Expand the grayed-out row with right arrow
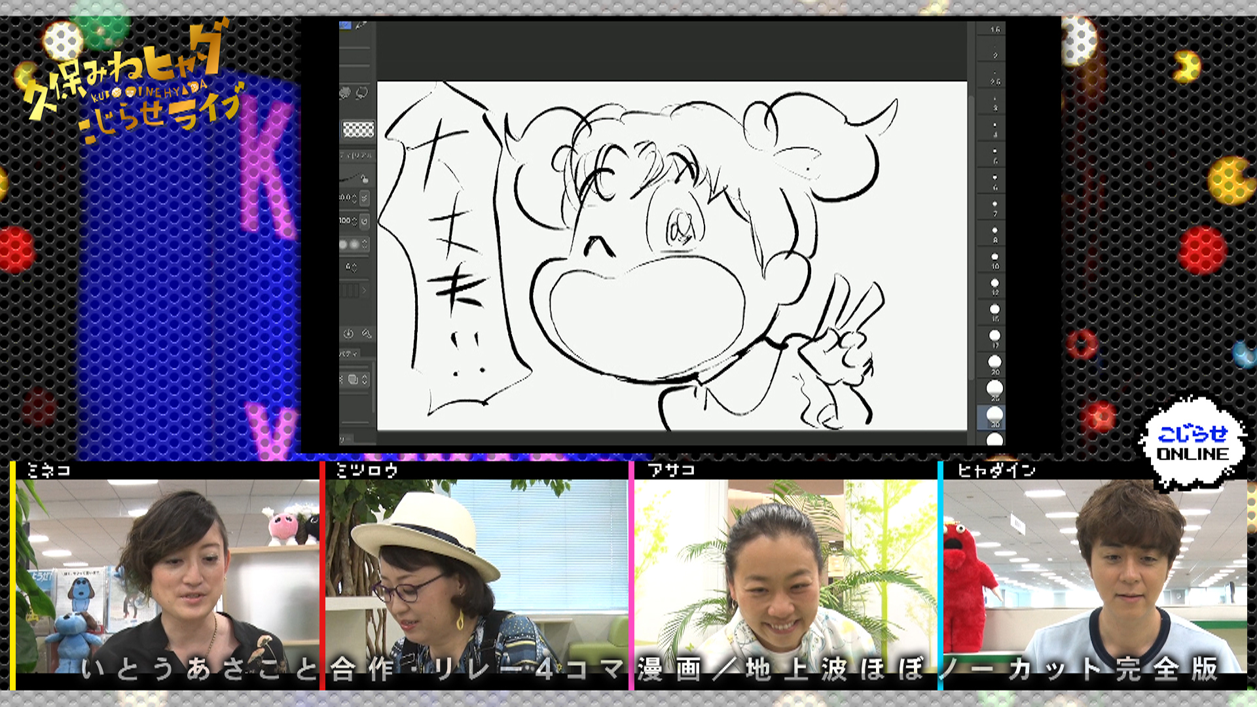Viewport: 1257px width, 707px height. [364, 290]
